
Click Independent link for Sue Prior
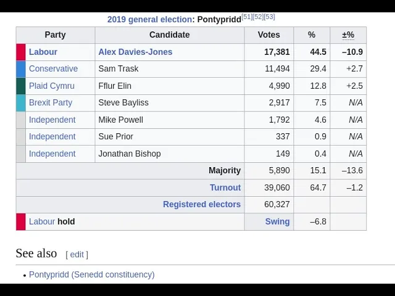coord(52,136)
